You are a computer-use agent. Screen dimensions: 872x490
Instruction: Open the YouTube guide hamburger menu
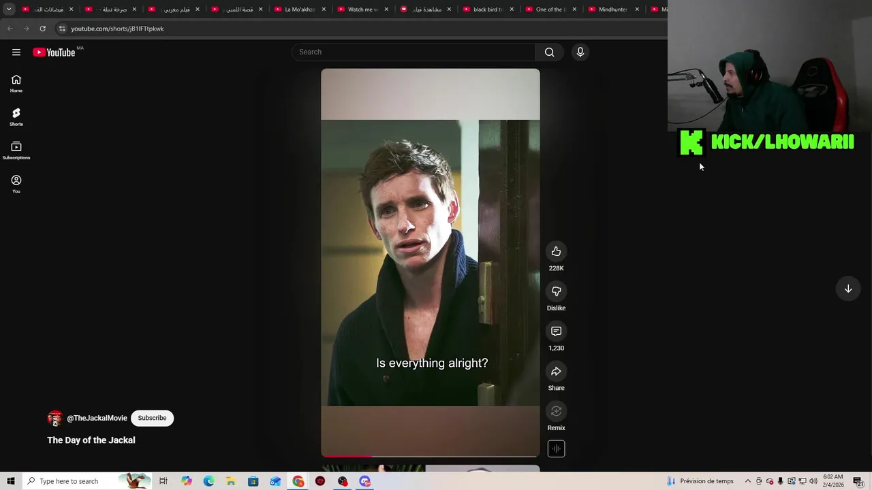[16, 52]
